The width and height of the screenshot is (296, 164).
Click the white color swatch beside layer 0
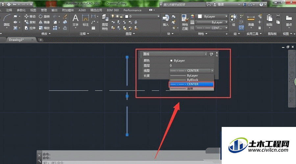[x=127, y=16]
